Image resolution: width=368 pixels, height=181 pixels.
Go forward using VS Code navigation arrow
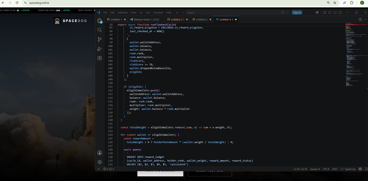[183, 13]
